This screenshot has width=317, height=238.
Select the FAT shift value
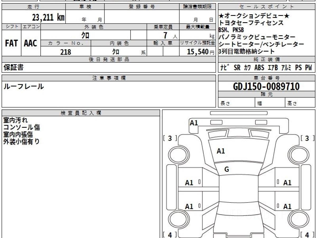pos(11,43)
